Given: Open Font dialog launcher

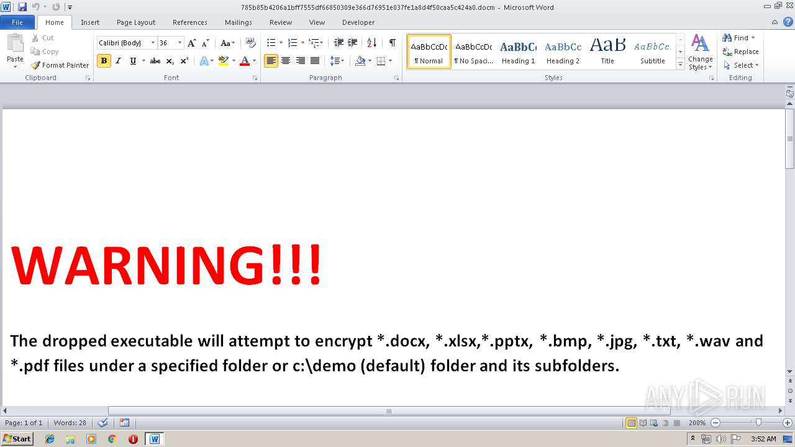Looking at the screenshot, I should (x=255, y=78).
